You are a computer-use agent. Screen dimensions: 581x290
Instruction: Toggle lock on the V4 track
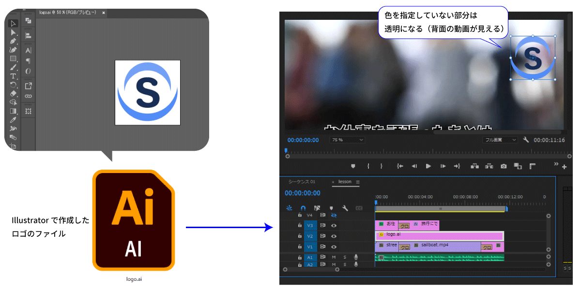tap(300, 215)
